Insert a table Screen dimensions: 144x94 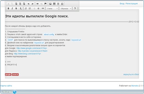point(54,4)
